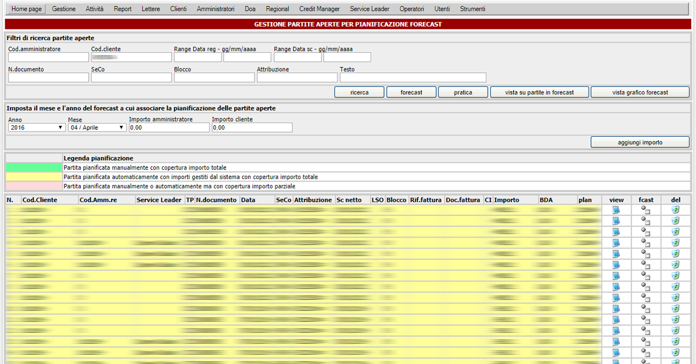Click the pratica button
Viewport: 696px width, 364px height.
(x=463, y=92)
